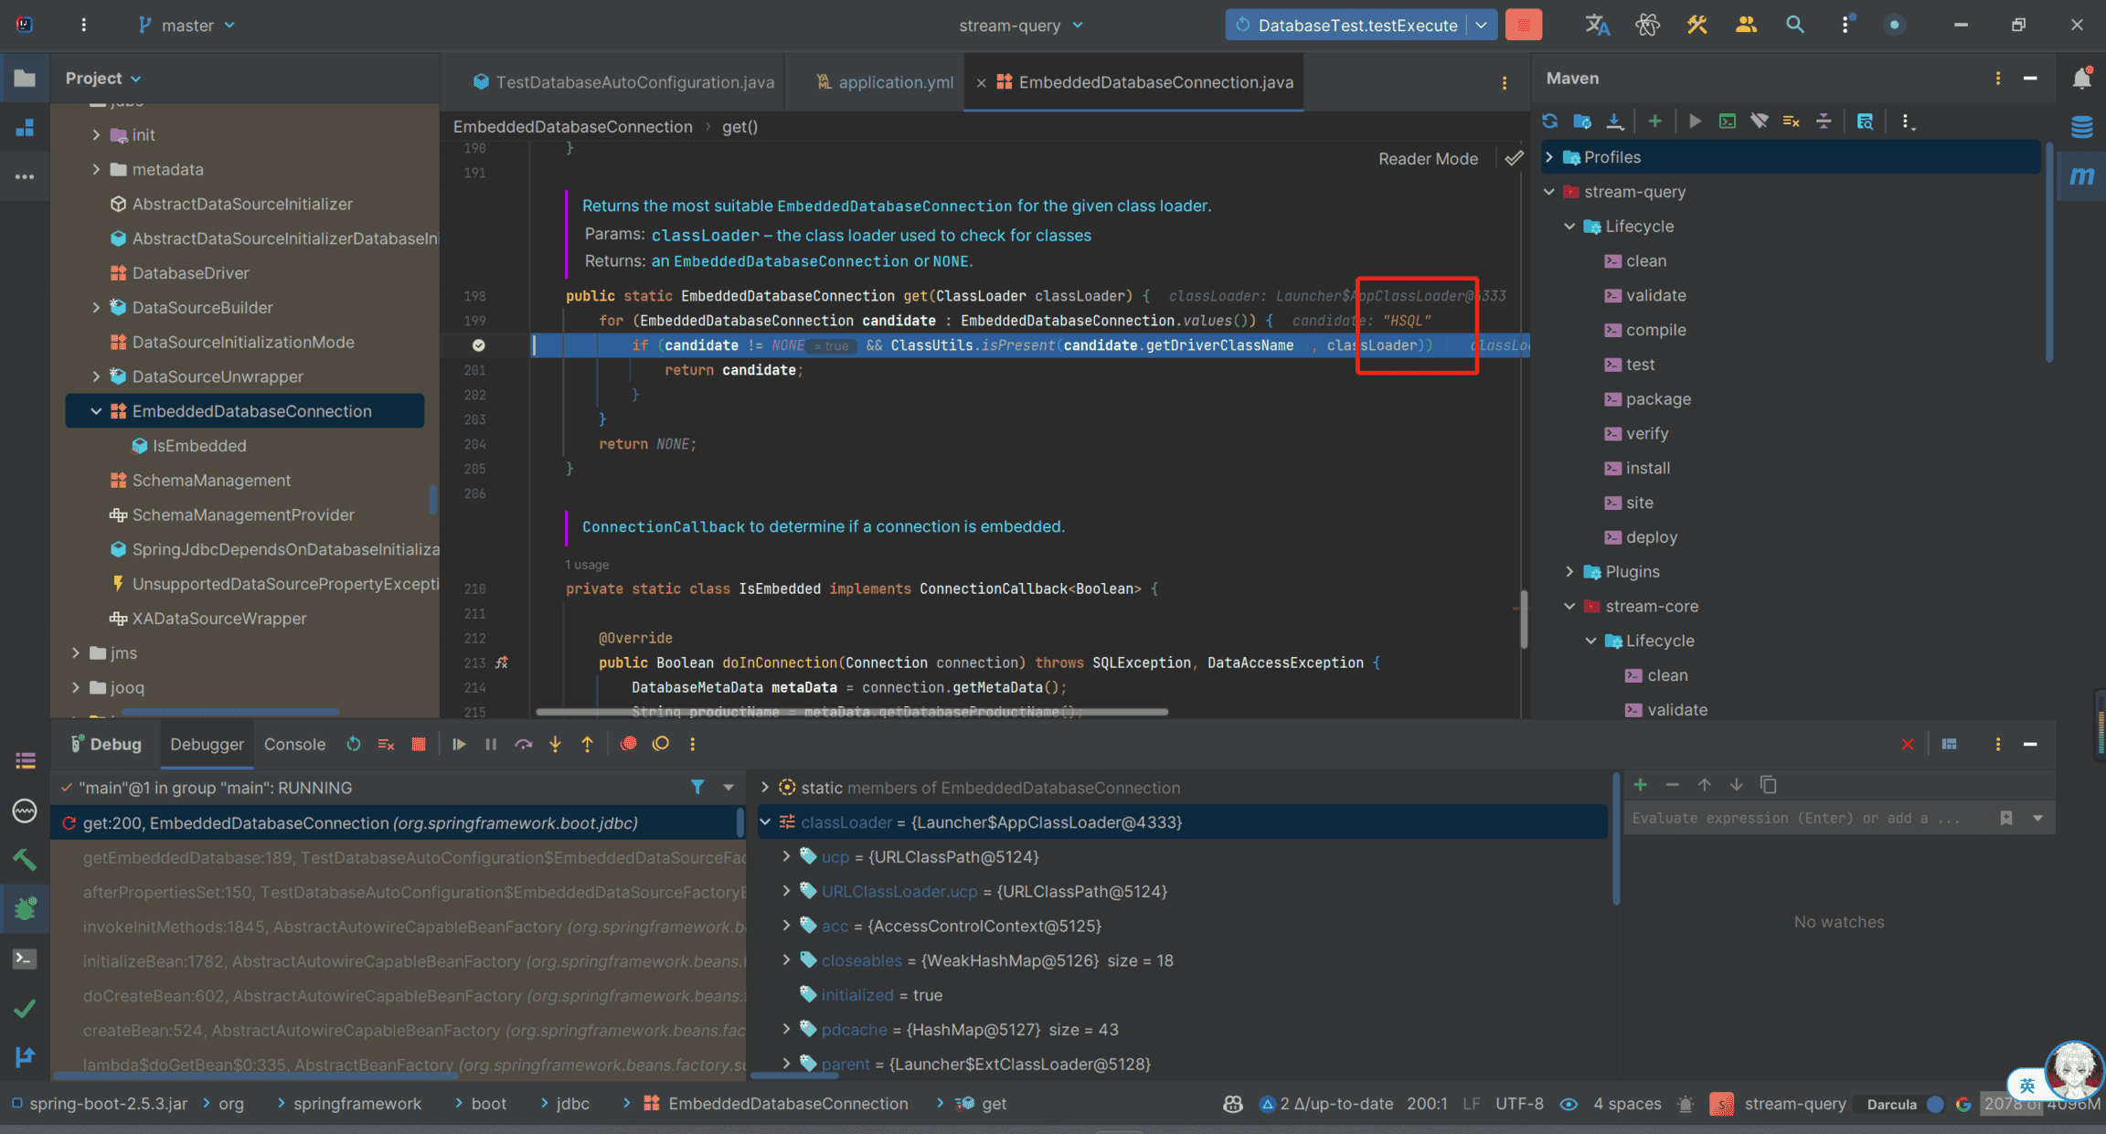Click the editor horizontal scrollbar
Viewport: 2106px width, 1134px height.
pos(850,712)
